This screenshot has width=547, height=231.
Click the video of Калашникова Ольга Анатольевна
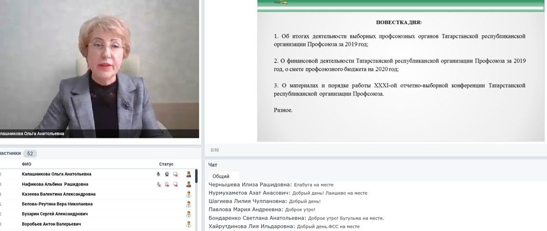(99, 67)
